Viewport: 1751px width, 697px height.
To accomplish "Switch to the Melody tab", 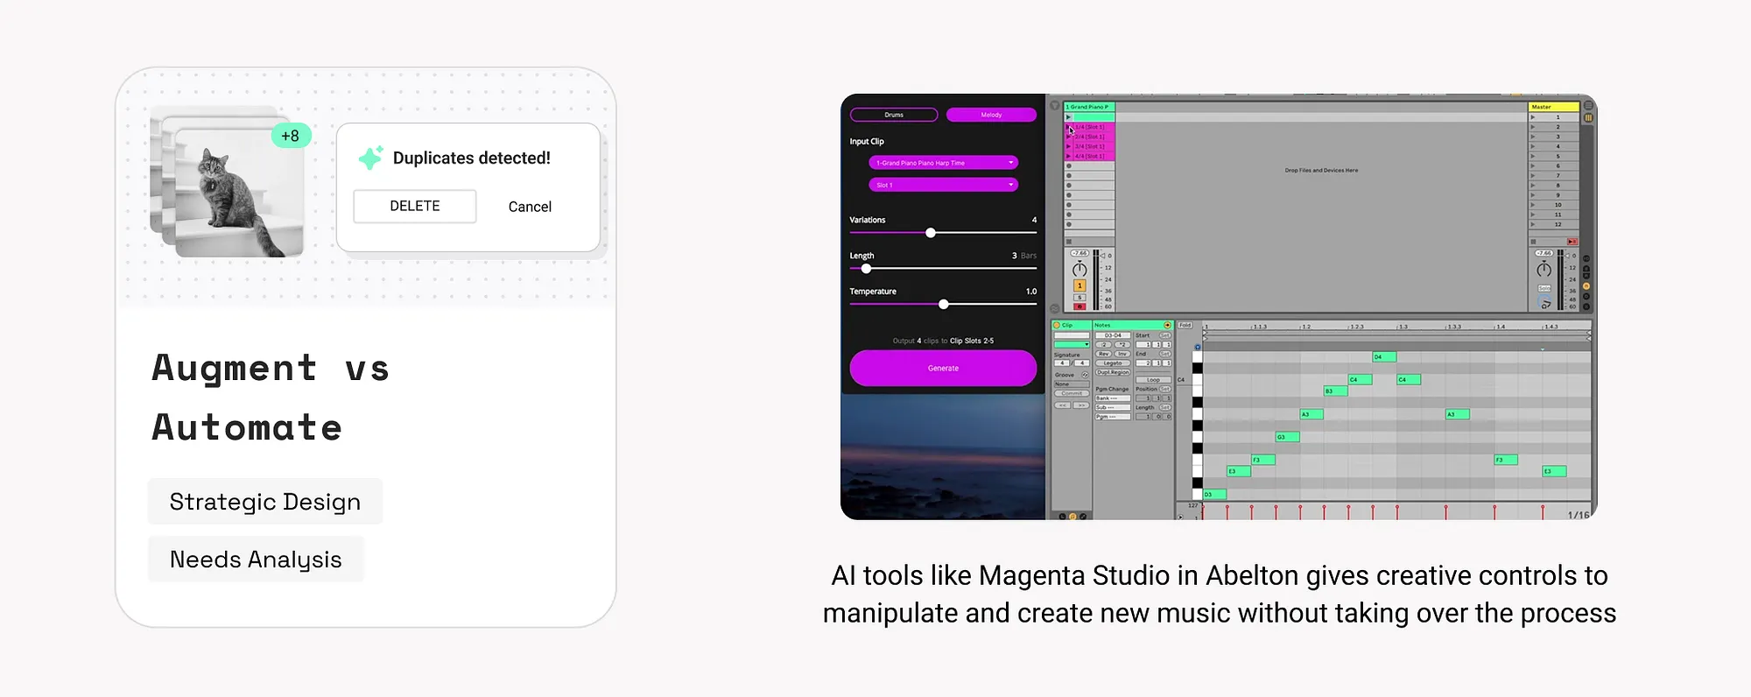I will [x=991, y=115].
